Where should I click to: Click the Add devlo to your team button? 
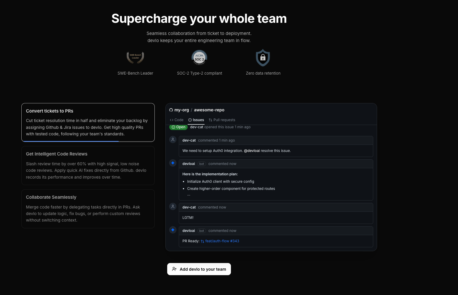coord(199,269)
